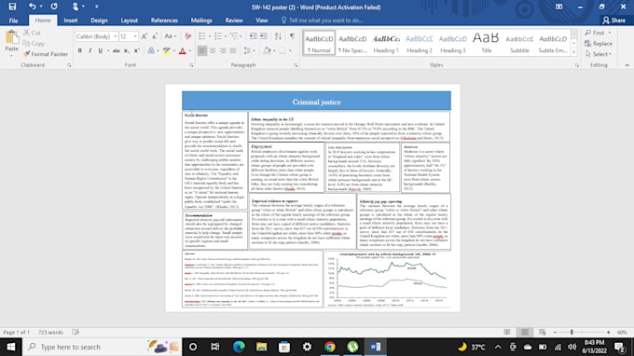Toggle show paragraph marks
This screenshot has height=356, width=634.
tap(292, 36)
